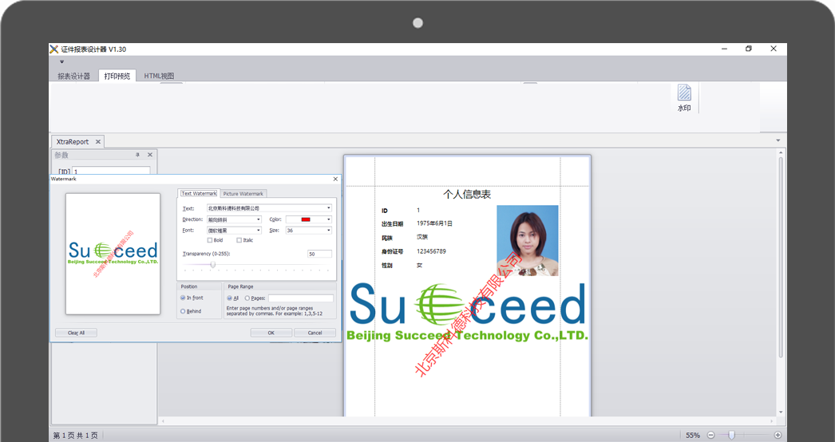Image resolution: width=835 pixels, height=442 pixels.
Task: Click the zoom slider handle
Action: pos(732,435)
